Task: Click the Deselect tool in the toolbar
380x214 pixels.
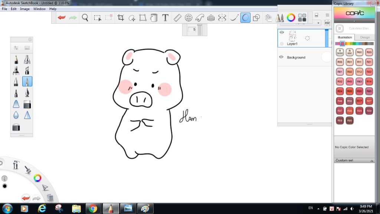Action: (x=109, y=17)
